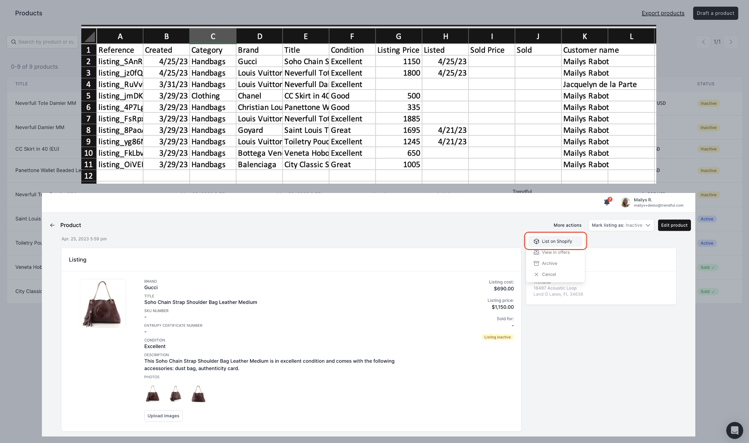Go to the next products page arrow
749x443 pixels.
731,42
